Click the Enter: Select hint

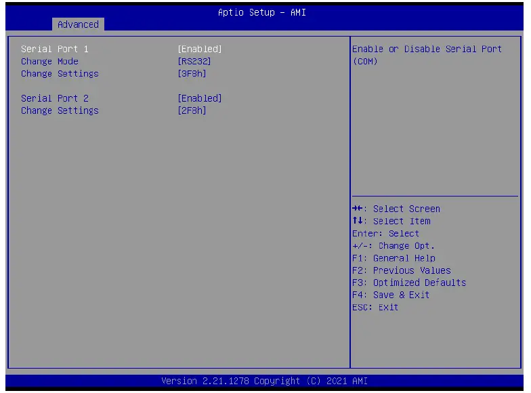click(x=386, y=233)
